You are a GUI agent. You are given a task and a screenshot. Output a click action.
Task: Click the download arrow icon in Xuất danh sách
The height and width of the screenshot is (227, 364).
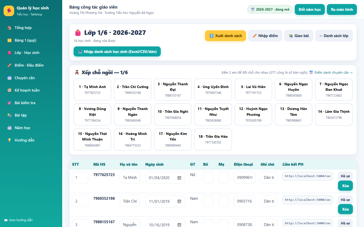(x=212, y=36)
